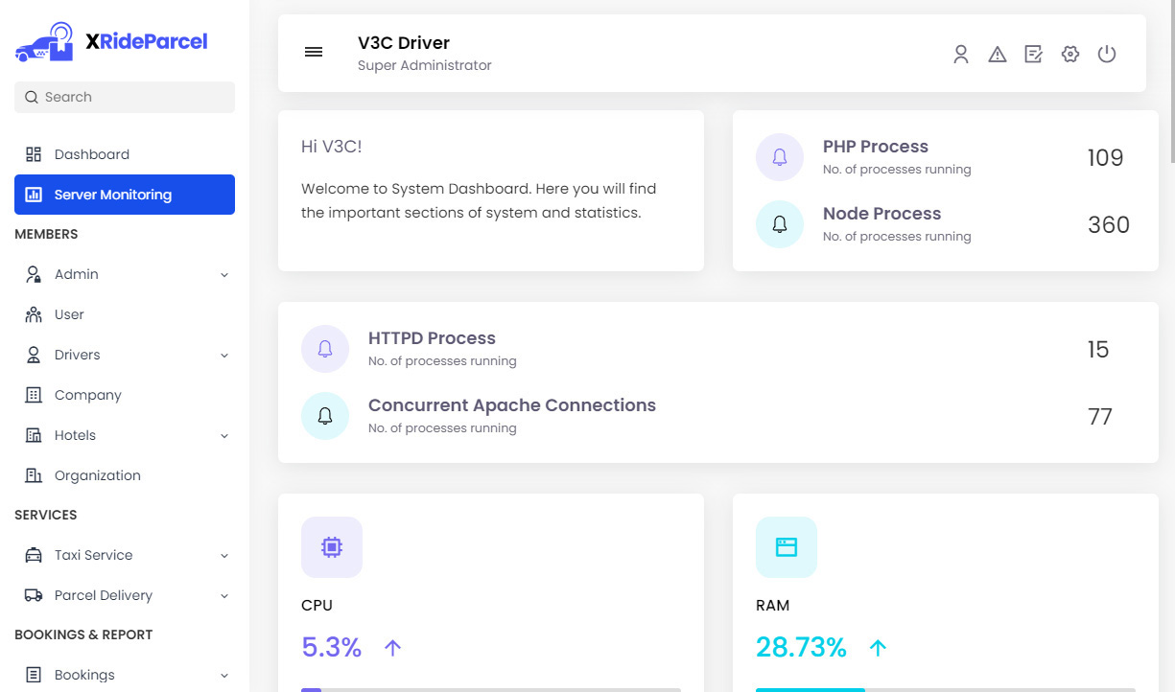Click the PHP Process bell icon
This screenshot has width=1175, height=692.
(780, 157)
